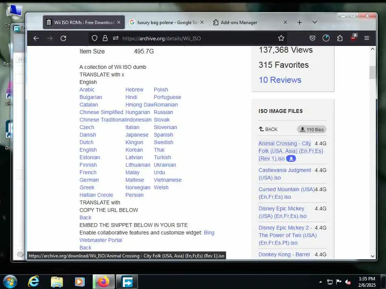
Task: Close the luxury bag polene tab
Action: click(x=202, y=22)
